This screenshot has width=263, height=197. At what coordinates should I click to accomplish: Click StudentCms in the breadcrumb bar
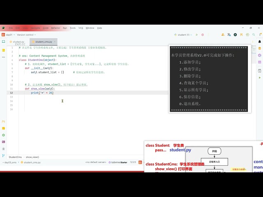(x=15, y=157)
